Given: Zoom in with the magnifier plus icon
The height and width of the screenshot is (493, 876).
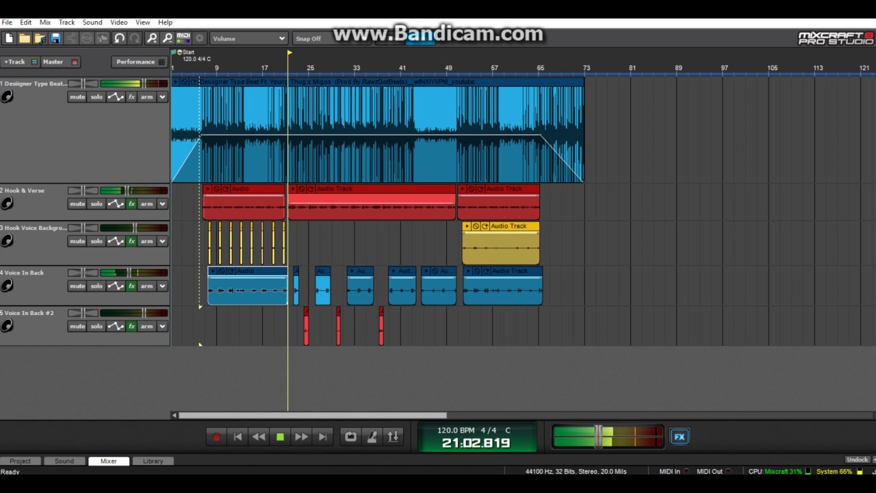Looking at the screenshot, I should (152, 38).
